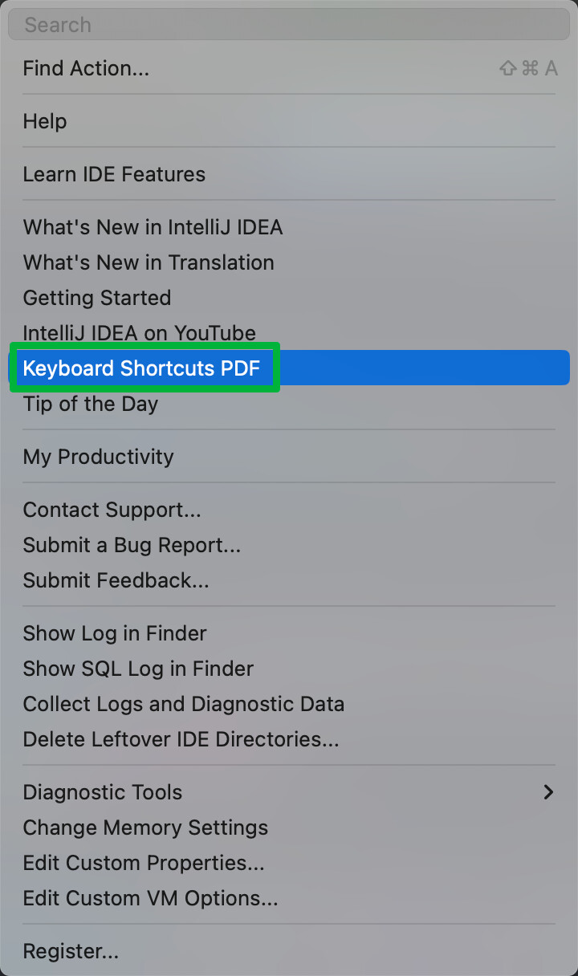Expand the Diagnostic Tools submenu arrow

[549, 792]
